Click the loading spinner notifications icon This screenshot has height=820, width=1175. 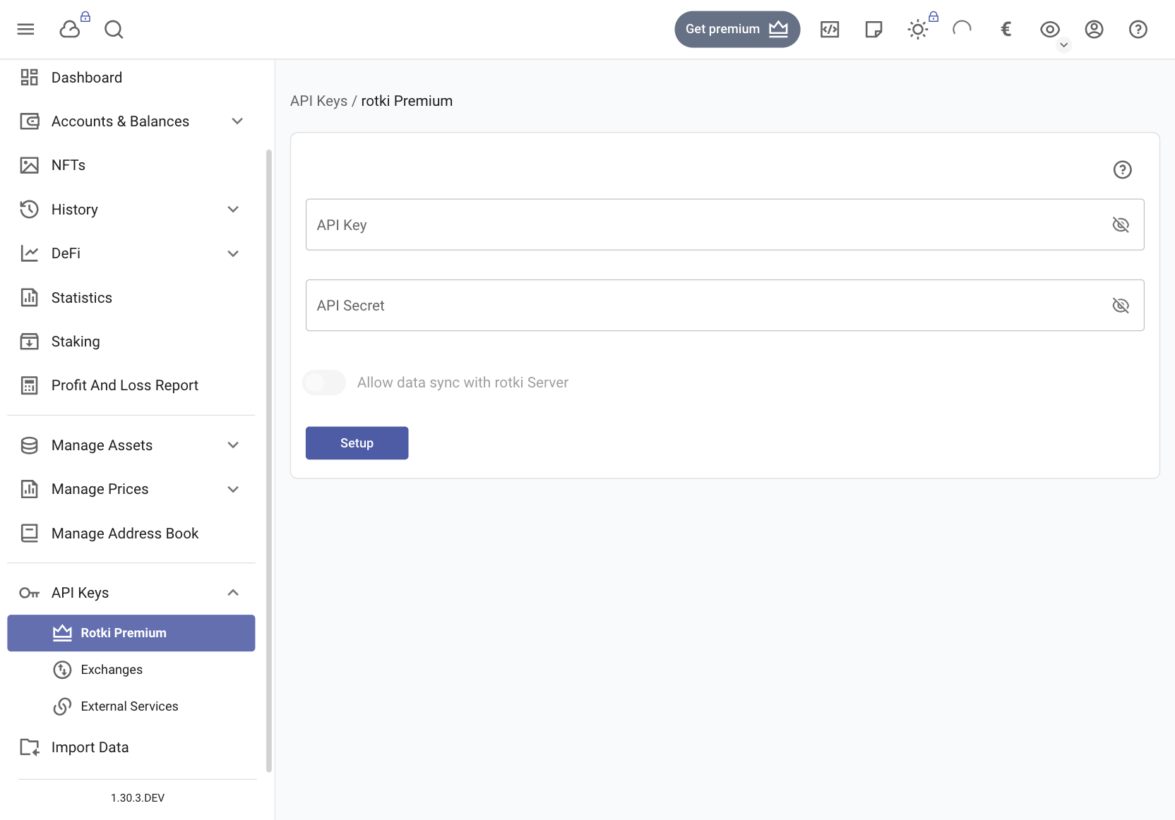[x=962, y=29]
